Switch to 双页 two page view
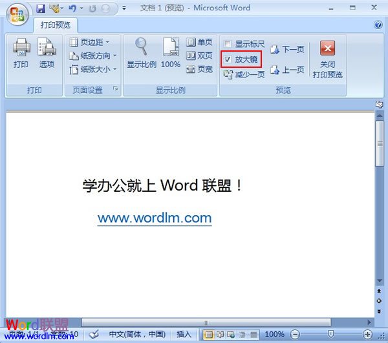This screenshot has height=343, width=388. [199, 56]
